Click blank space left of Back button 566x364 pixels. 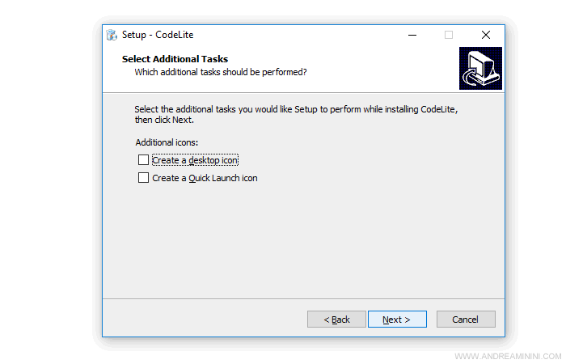[x=202, y=320]
